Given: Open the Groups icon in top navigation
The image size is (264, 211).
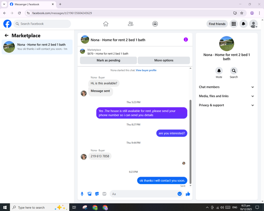Looking at the screenshot, I should pos(155,24).
